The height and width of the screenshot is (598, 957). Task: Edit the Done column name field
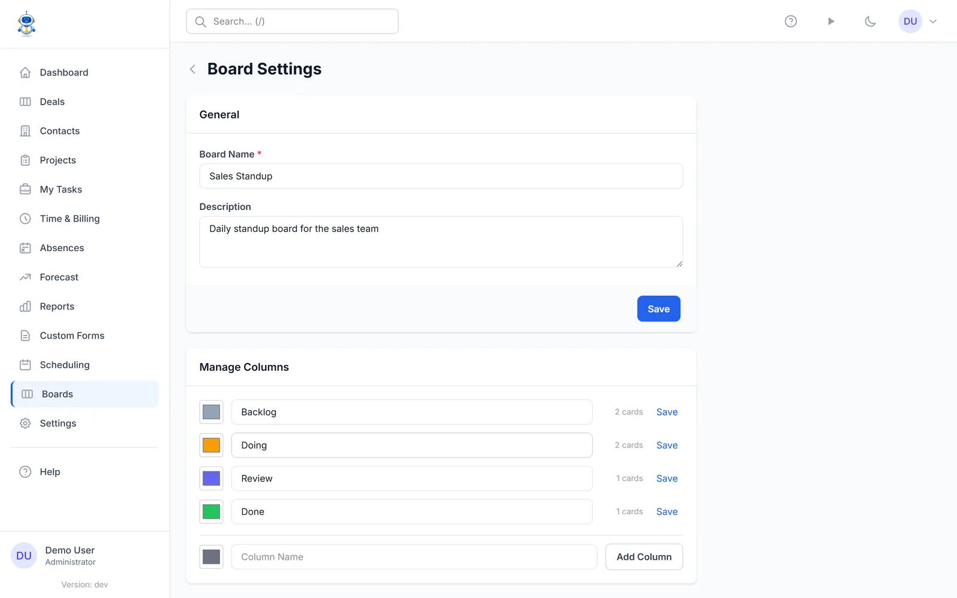coord(412,512)
